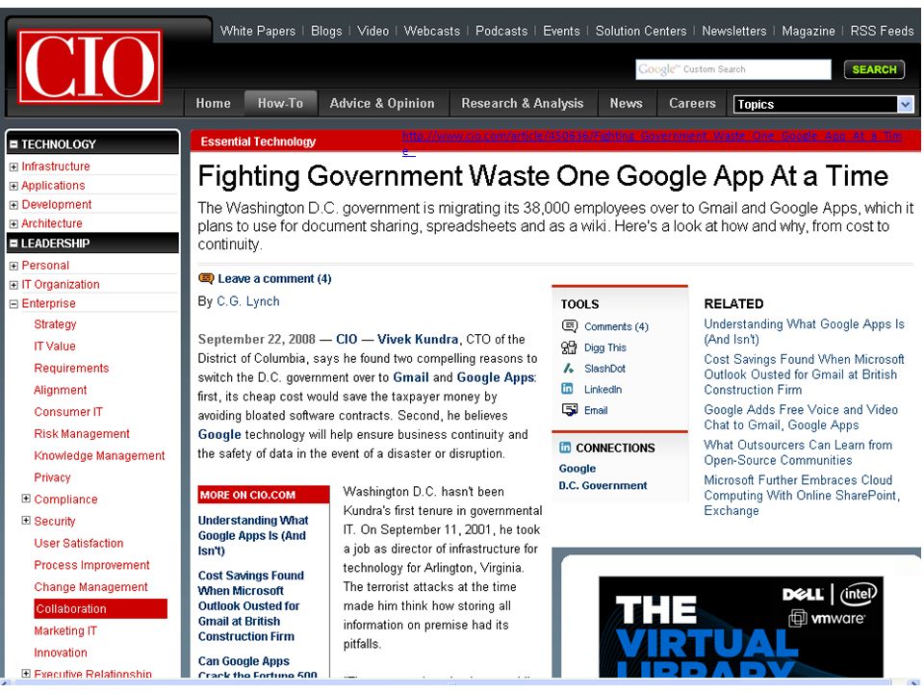Open the Webcasts top link
This screenshot has height=693, width=924.
431,31
